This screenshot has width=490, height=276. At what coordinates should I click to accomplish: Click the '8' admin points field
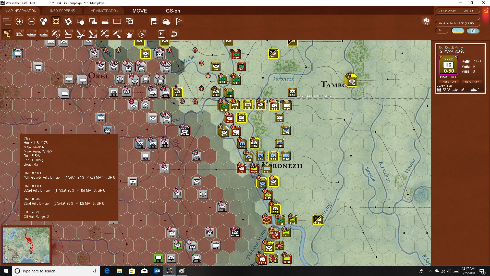pyautogui.click(x=442, y=31)
